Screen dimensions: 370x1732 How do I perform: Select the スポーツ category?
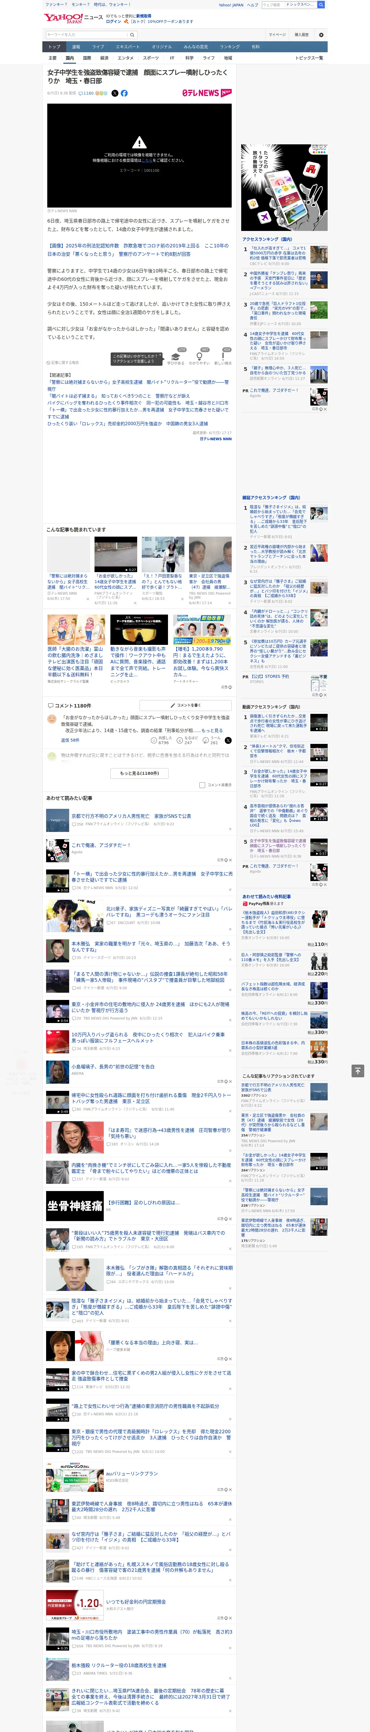tap(151, 58)
